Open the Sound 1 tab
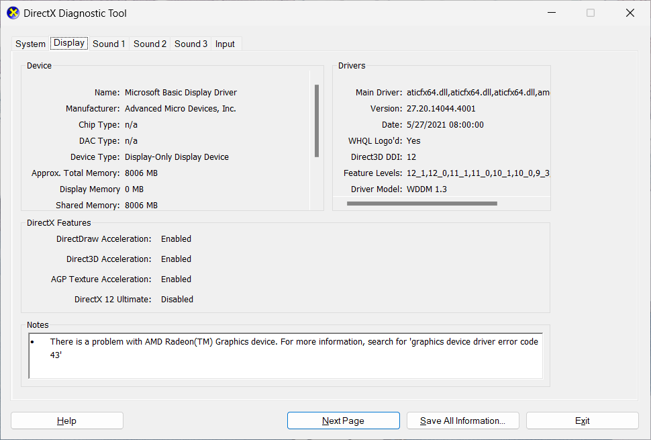Image resolution: width=651 pixels, height=440 pixels. tap(109, 44)
